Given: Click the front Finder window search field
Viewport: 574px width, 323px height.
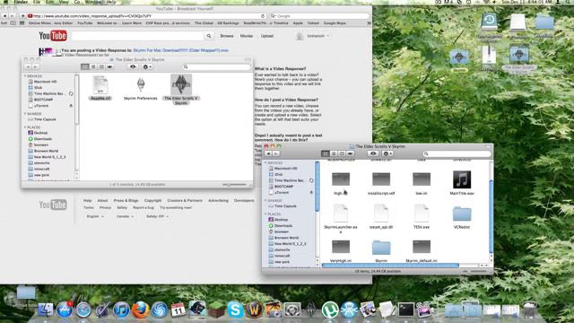Looking at the screenshot, I should 457,153.
